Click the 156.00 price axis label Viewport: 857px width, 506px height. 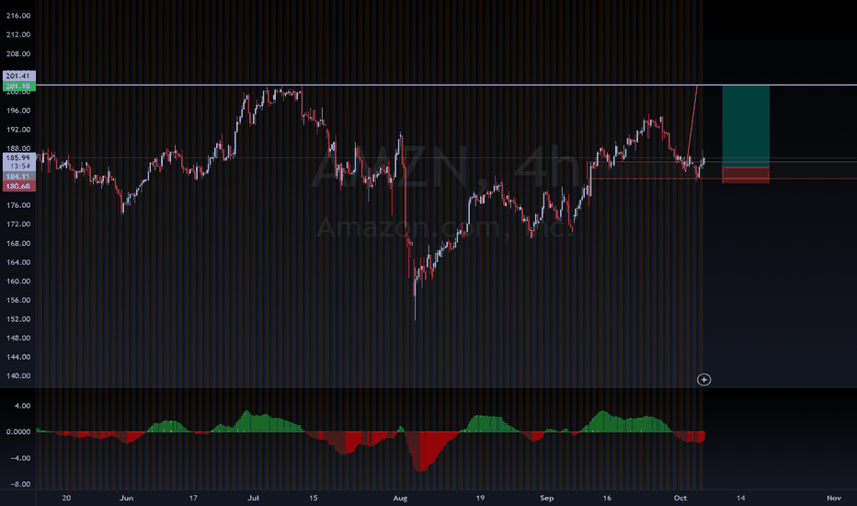click(18, 300)
